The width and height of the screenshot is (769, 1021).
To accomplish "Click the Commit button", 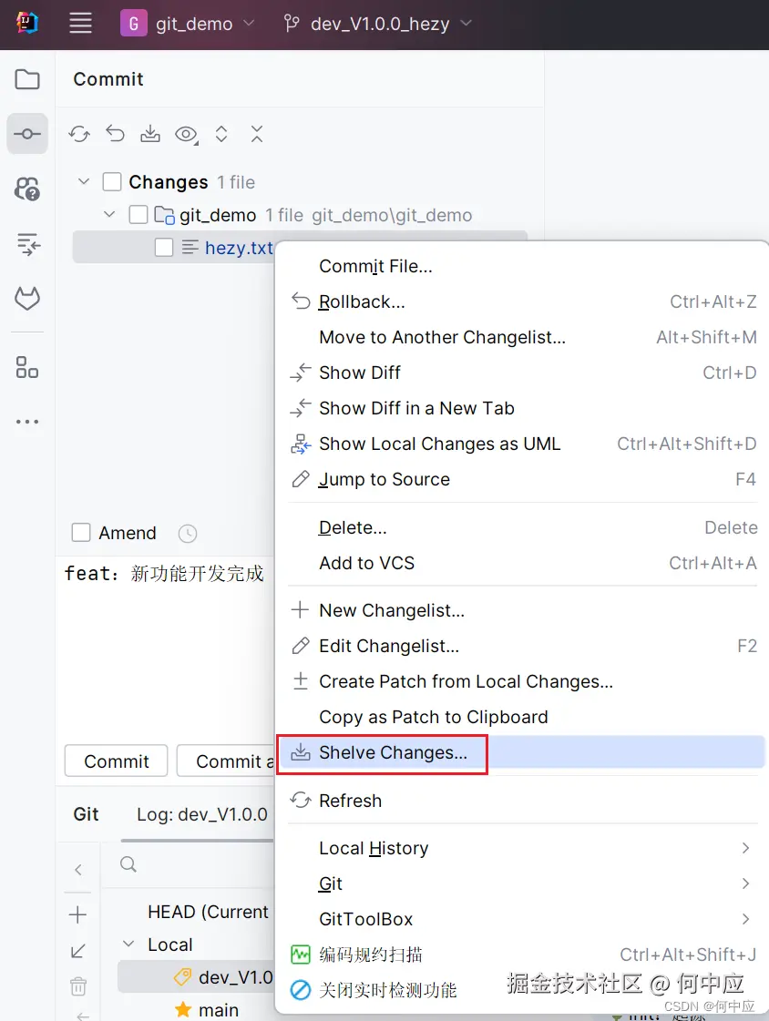I will (117, 761).
